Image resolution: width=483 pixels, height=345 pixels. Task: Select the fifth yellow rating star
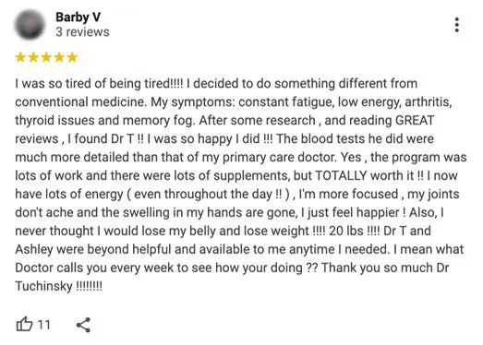click(72, 57)
